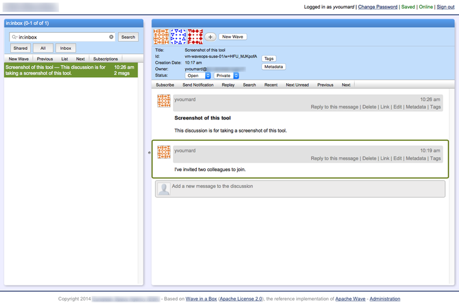Apply the All filter in the inbox panel
This screenshot has height=303, width=459.
click(x=42, y=48)
